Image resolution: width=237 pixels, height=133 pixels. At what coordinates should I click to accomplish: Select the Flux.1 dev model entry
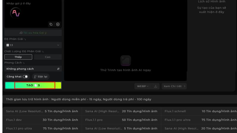coord(14,120)
